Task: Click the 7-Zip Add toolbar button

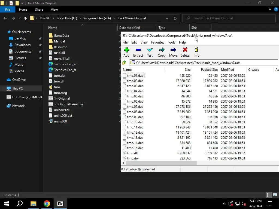Action: point(126,52)
